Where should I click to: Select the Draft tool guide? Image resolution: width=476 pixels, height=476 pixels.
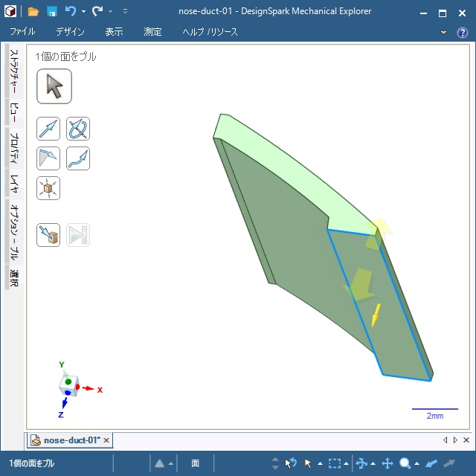(x=48, y=158)
